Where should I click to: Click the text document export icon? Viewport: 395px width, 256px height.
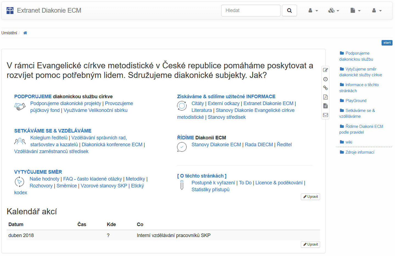tap(325, 106)
